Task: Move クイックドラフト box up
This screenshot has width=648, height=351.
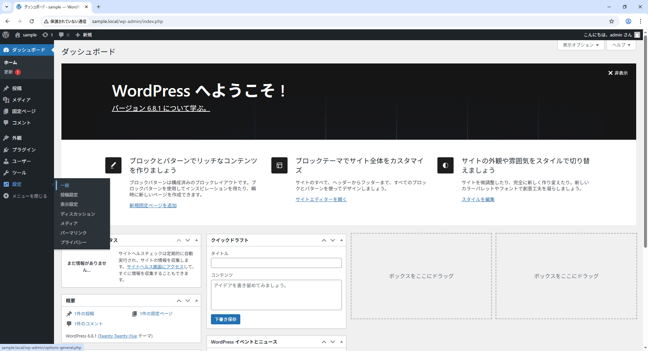Action: click(x=324, y=240)
